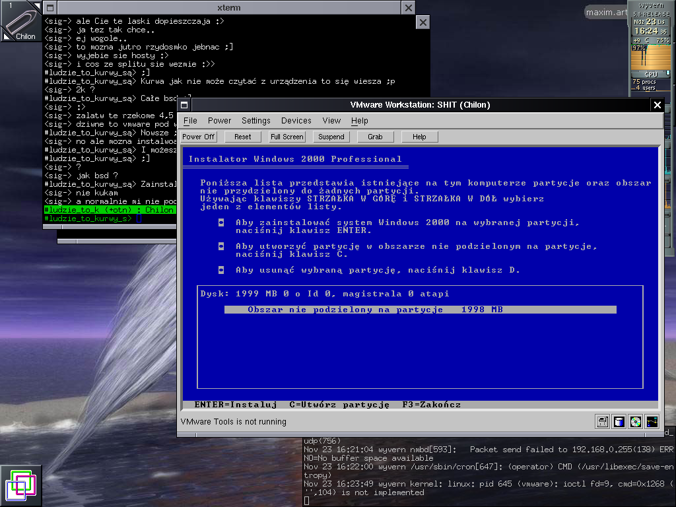
Task: Click the xterm window menu icon at the left of its title bar
Action: (x=50, y=7)
